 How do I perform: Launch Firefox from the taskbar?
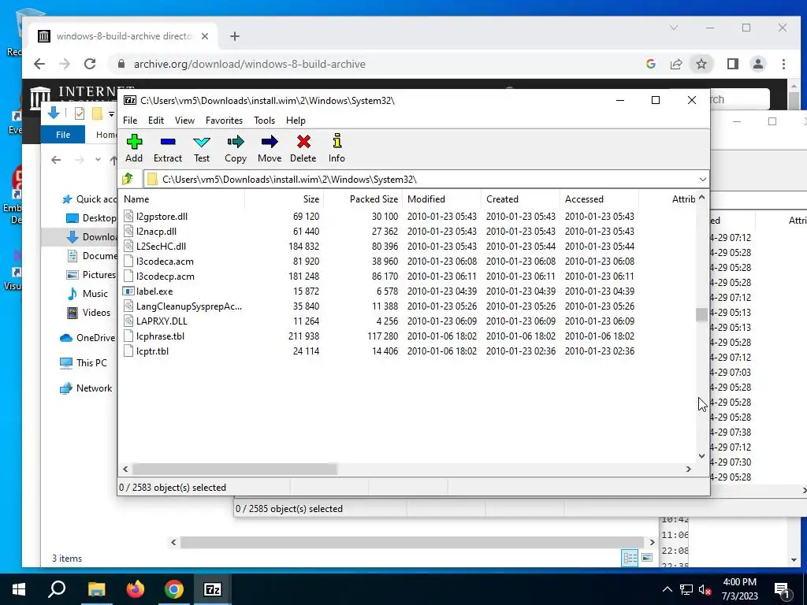pos(136,589)
